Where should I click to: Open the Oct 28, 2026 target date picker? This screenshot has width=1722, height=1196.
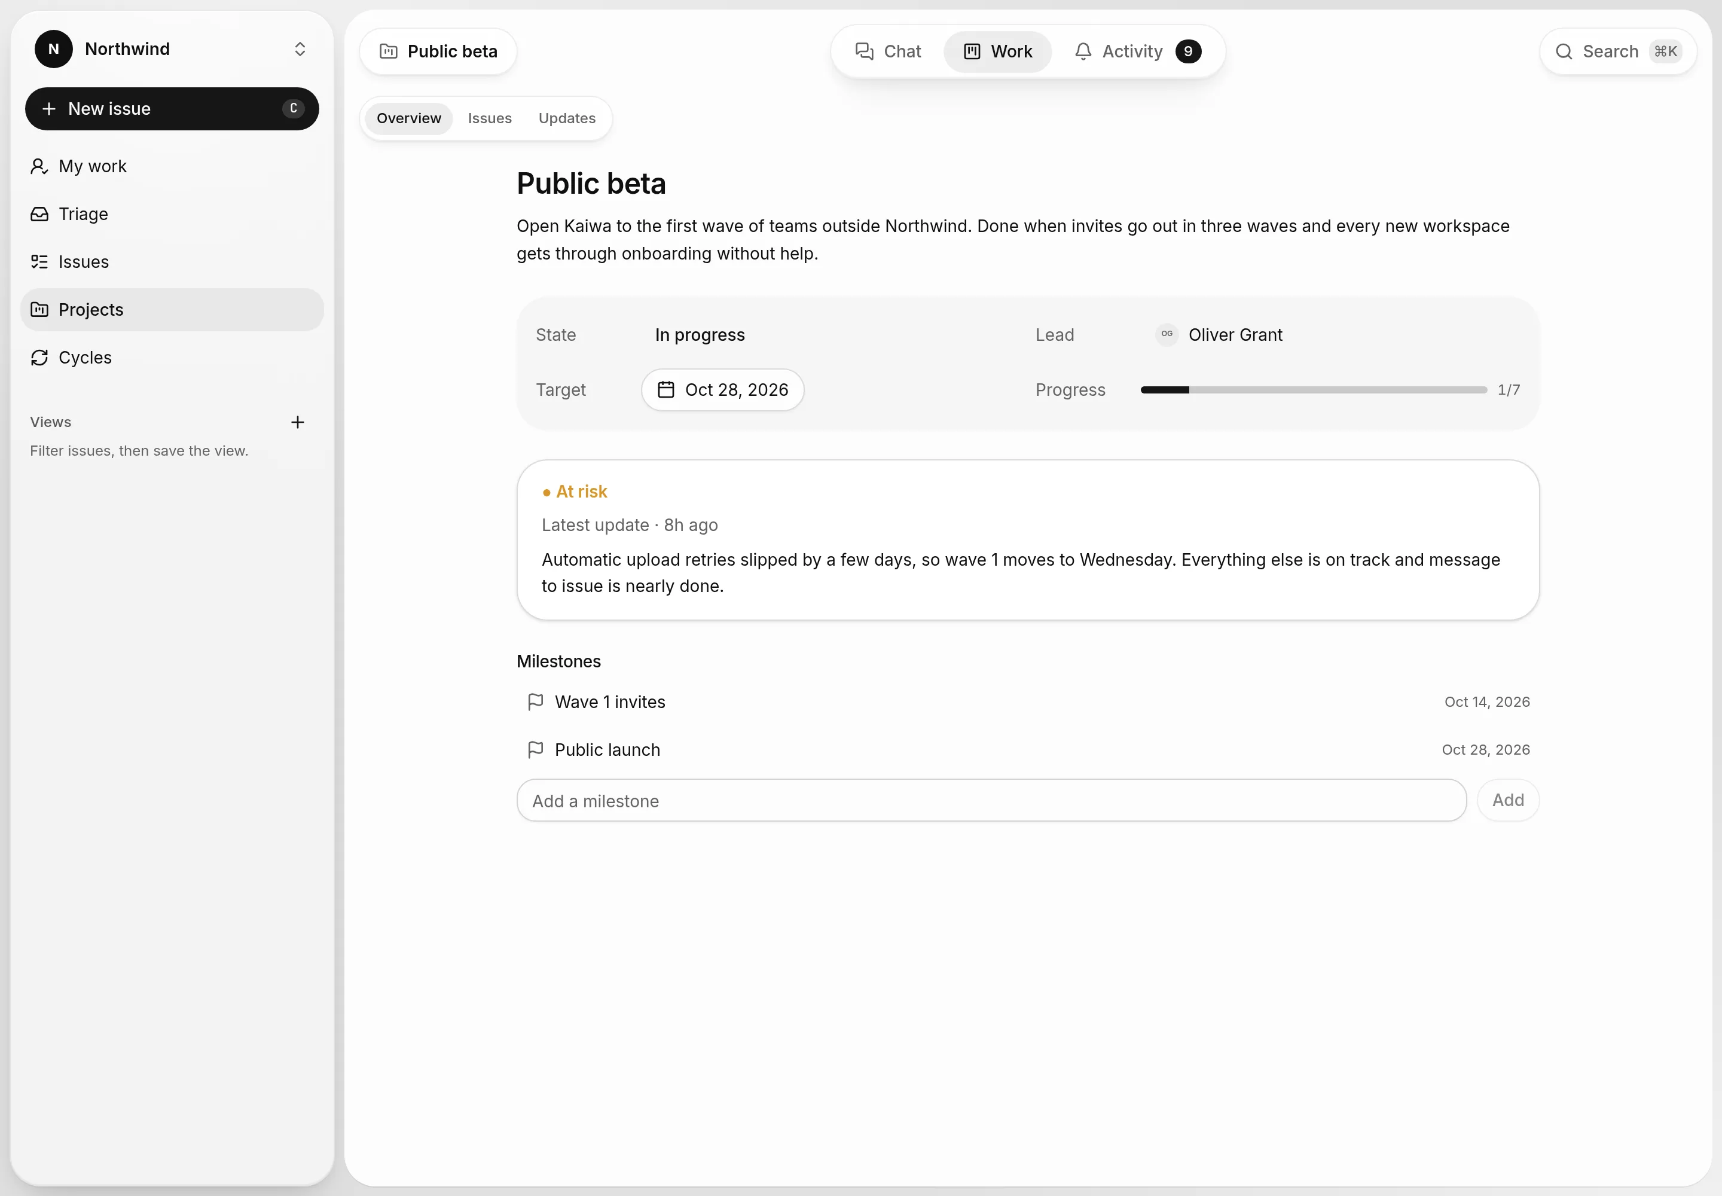pyautogui.click(x=722, y=390)
